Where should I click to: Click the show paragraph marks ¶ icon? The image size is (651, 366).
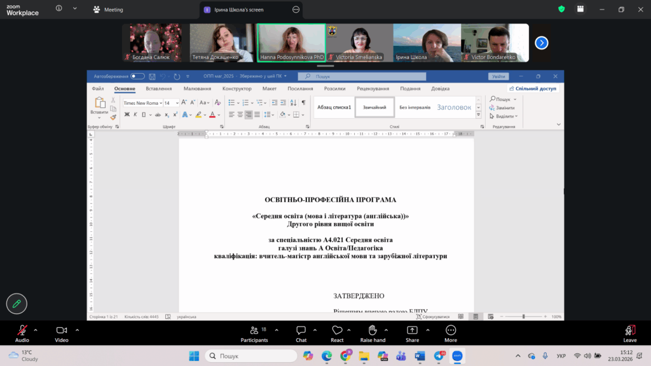[303, 102]
